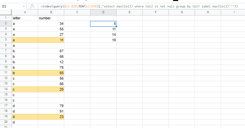Screen dimensions: 245x128
Task: Select row 11 header
Action: click(6, 73)
